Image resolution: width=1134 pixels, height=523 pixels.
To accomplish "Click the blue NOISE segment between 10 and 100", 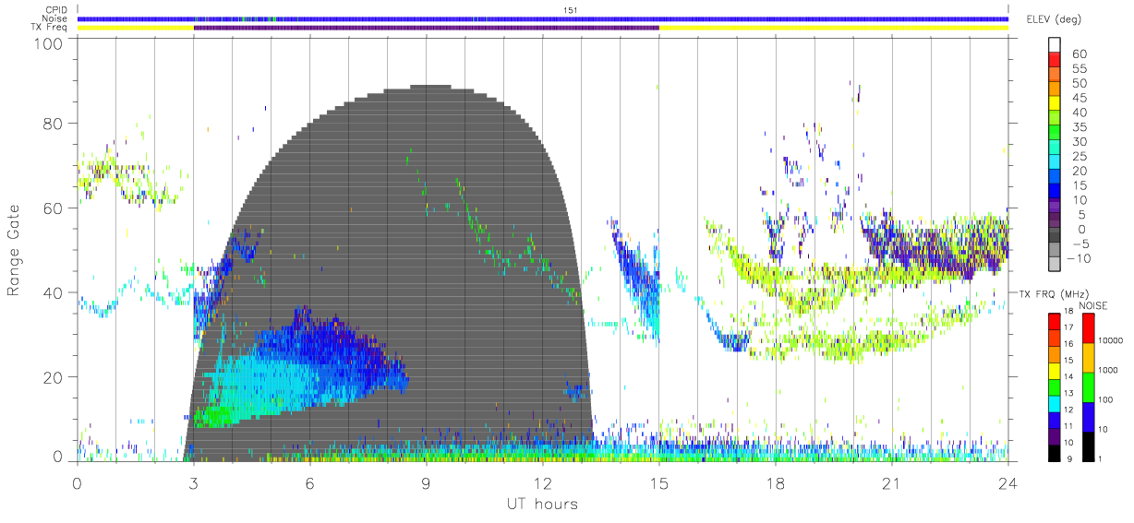I will 1088,417.
